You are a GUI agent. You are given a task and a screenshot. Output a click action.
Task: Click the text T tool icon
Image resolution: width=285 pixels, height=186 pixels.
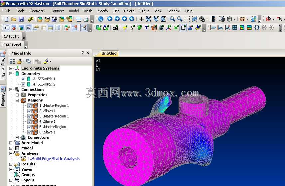[147, 28]
